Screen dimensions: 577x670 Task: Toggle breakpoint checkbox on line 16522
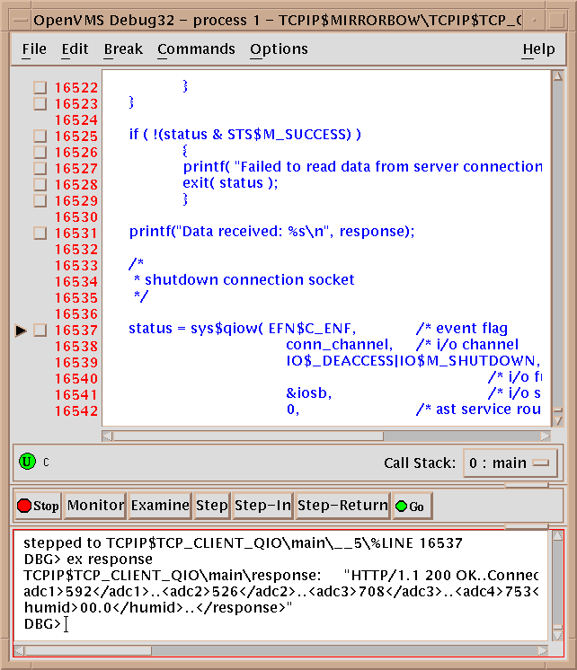click(x=40, y=88)
